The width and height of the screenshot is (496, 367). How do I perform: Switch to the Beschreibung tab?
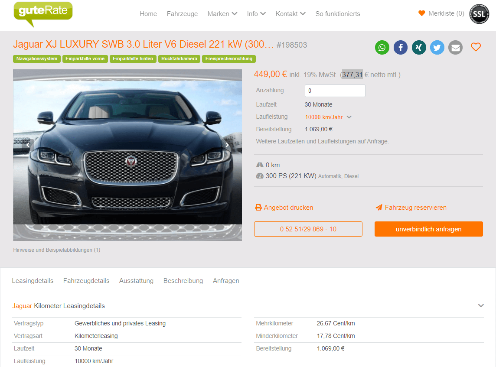click(183, 281)
